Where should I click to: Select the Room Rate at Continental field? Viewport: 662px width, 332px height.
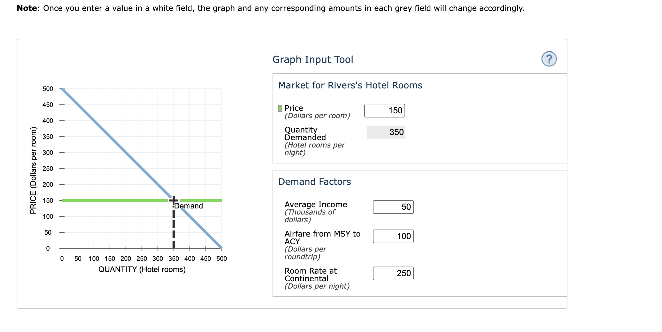[x=393, y=273]
